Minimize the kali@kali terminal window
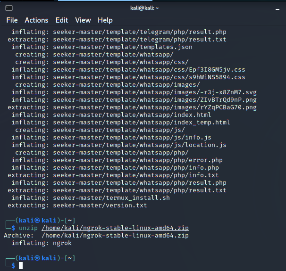Viewport: 286px width, 271px height. pos(278,9)
